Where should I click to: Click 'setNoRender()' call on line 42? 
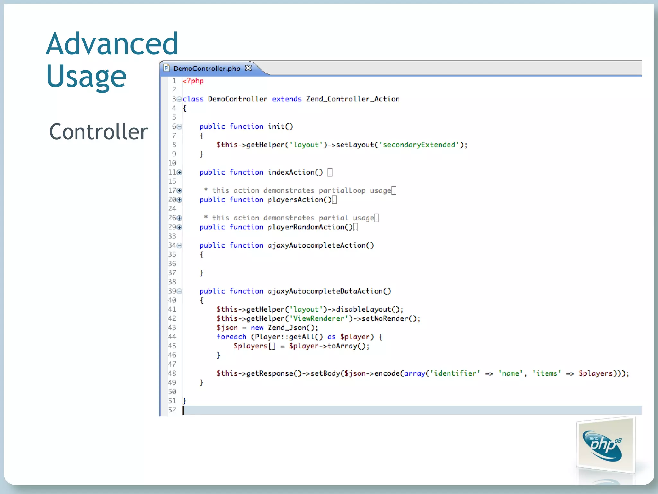[x=389, y=318]
